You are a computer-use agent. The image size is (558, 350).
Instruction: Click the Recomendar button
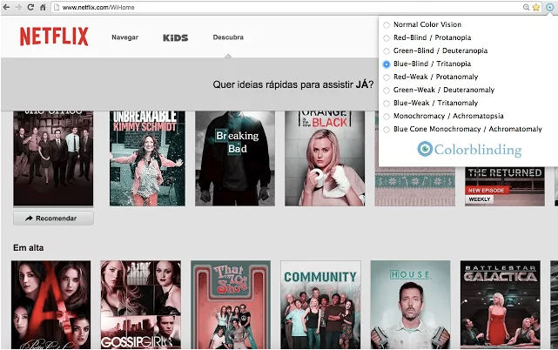[x=53, y=219]
